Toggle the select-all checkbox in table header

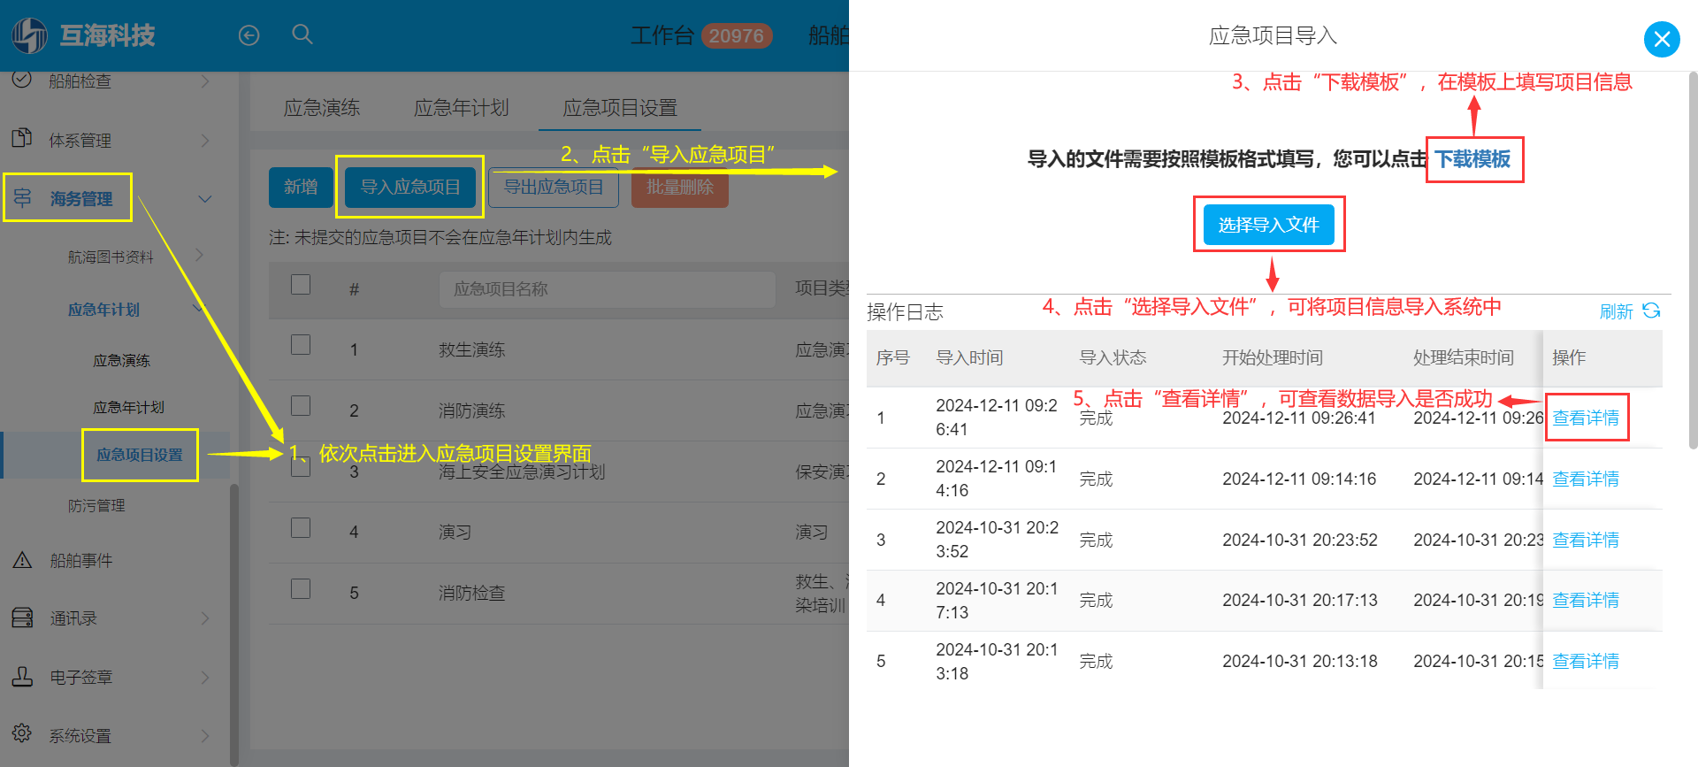301,284
